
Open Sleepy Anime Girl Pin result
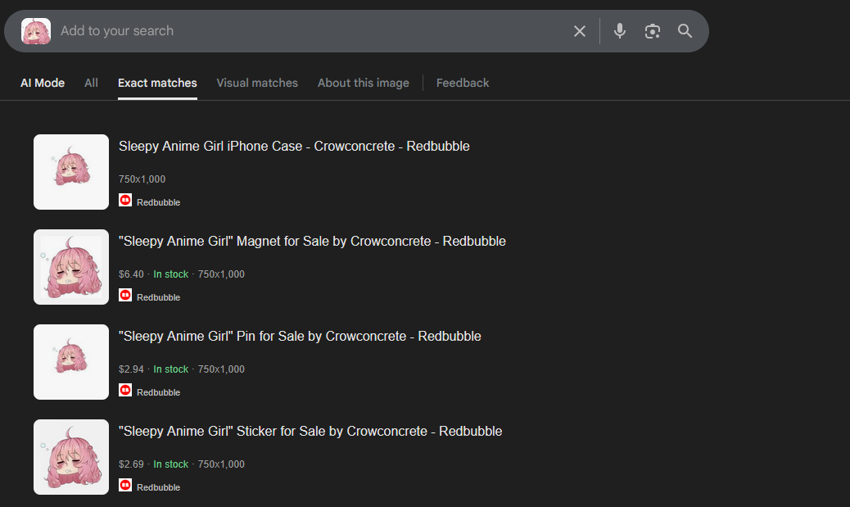click(300, 336)
